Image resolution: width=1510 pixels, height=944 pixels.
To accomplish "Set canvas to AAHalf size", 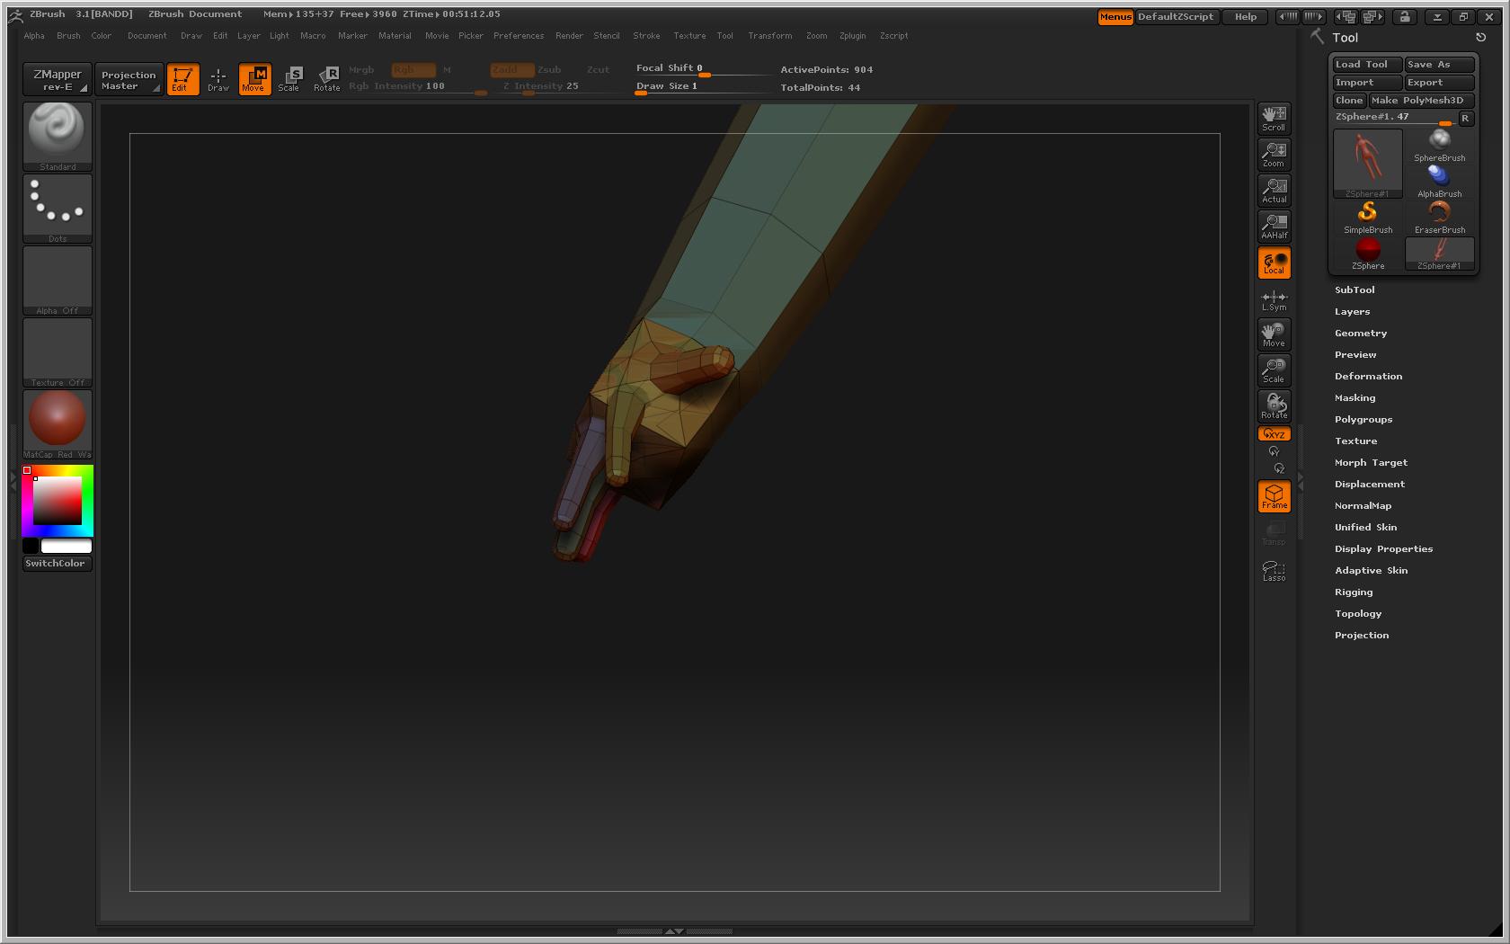I will tap(1275, 227).
